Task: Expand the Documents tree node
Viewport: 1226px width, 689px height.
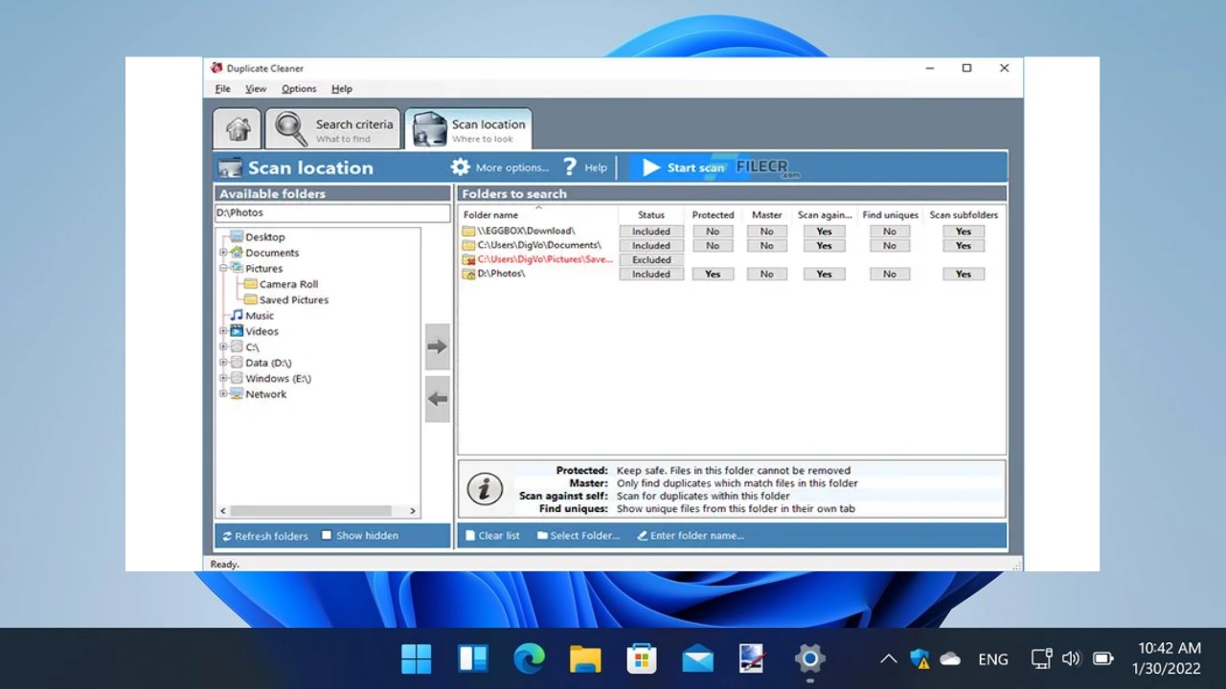Action: coord(223,253)
